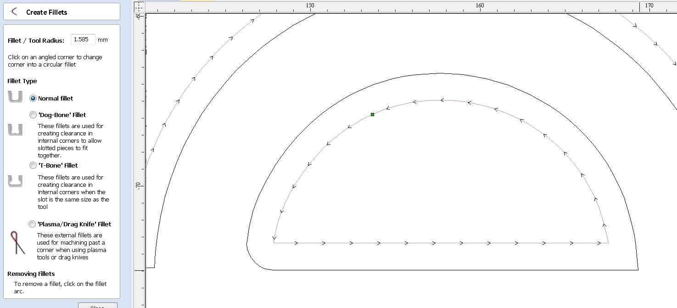This screenshot has height=308, width=677.
Task: Select the 'Plasma/Drag Knife' Fillet radio option
Action: coord(32,224)
